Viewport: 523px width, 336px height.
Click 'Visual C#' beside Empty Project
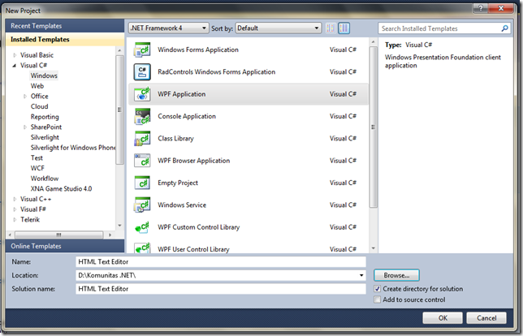pos(343,183)
